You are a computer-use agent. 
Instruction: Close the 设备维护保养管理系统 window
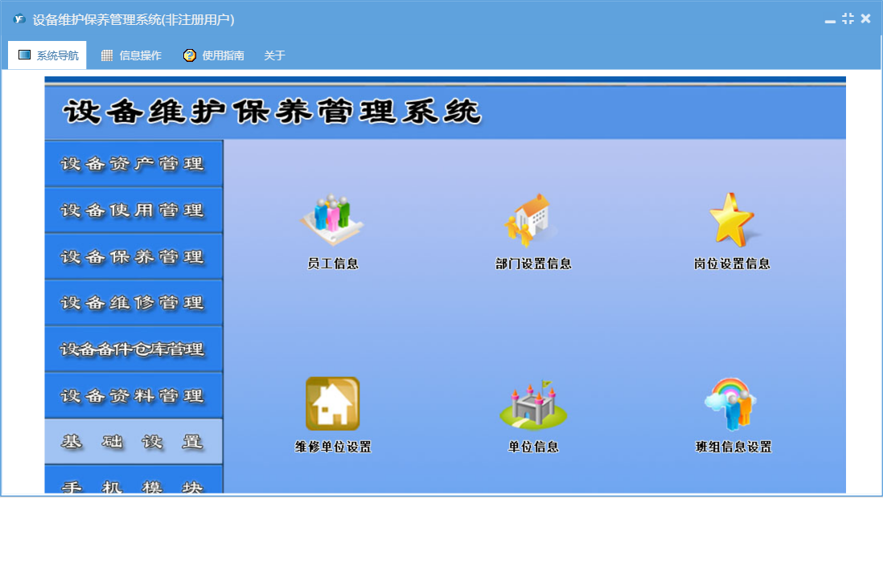(x=865, y=18)
